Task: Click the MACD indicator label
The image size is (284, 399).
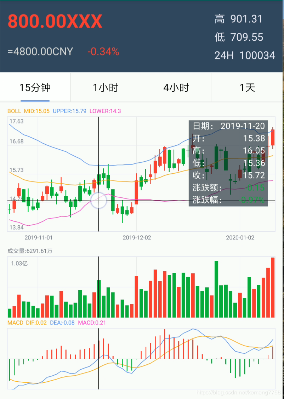Action: pyautogui.click(x=14, y=323)
